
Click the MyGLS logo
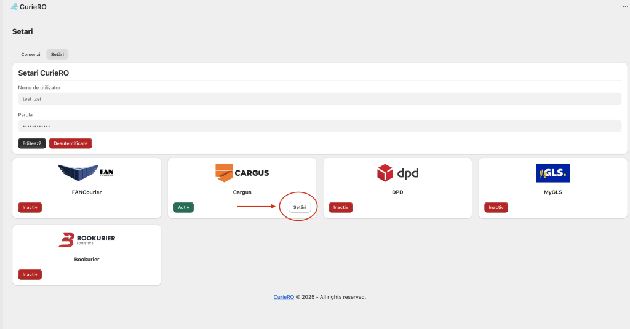553,173
